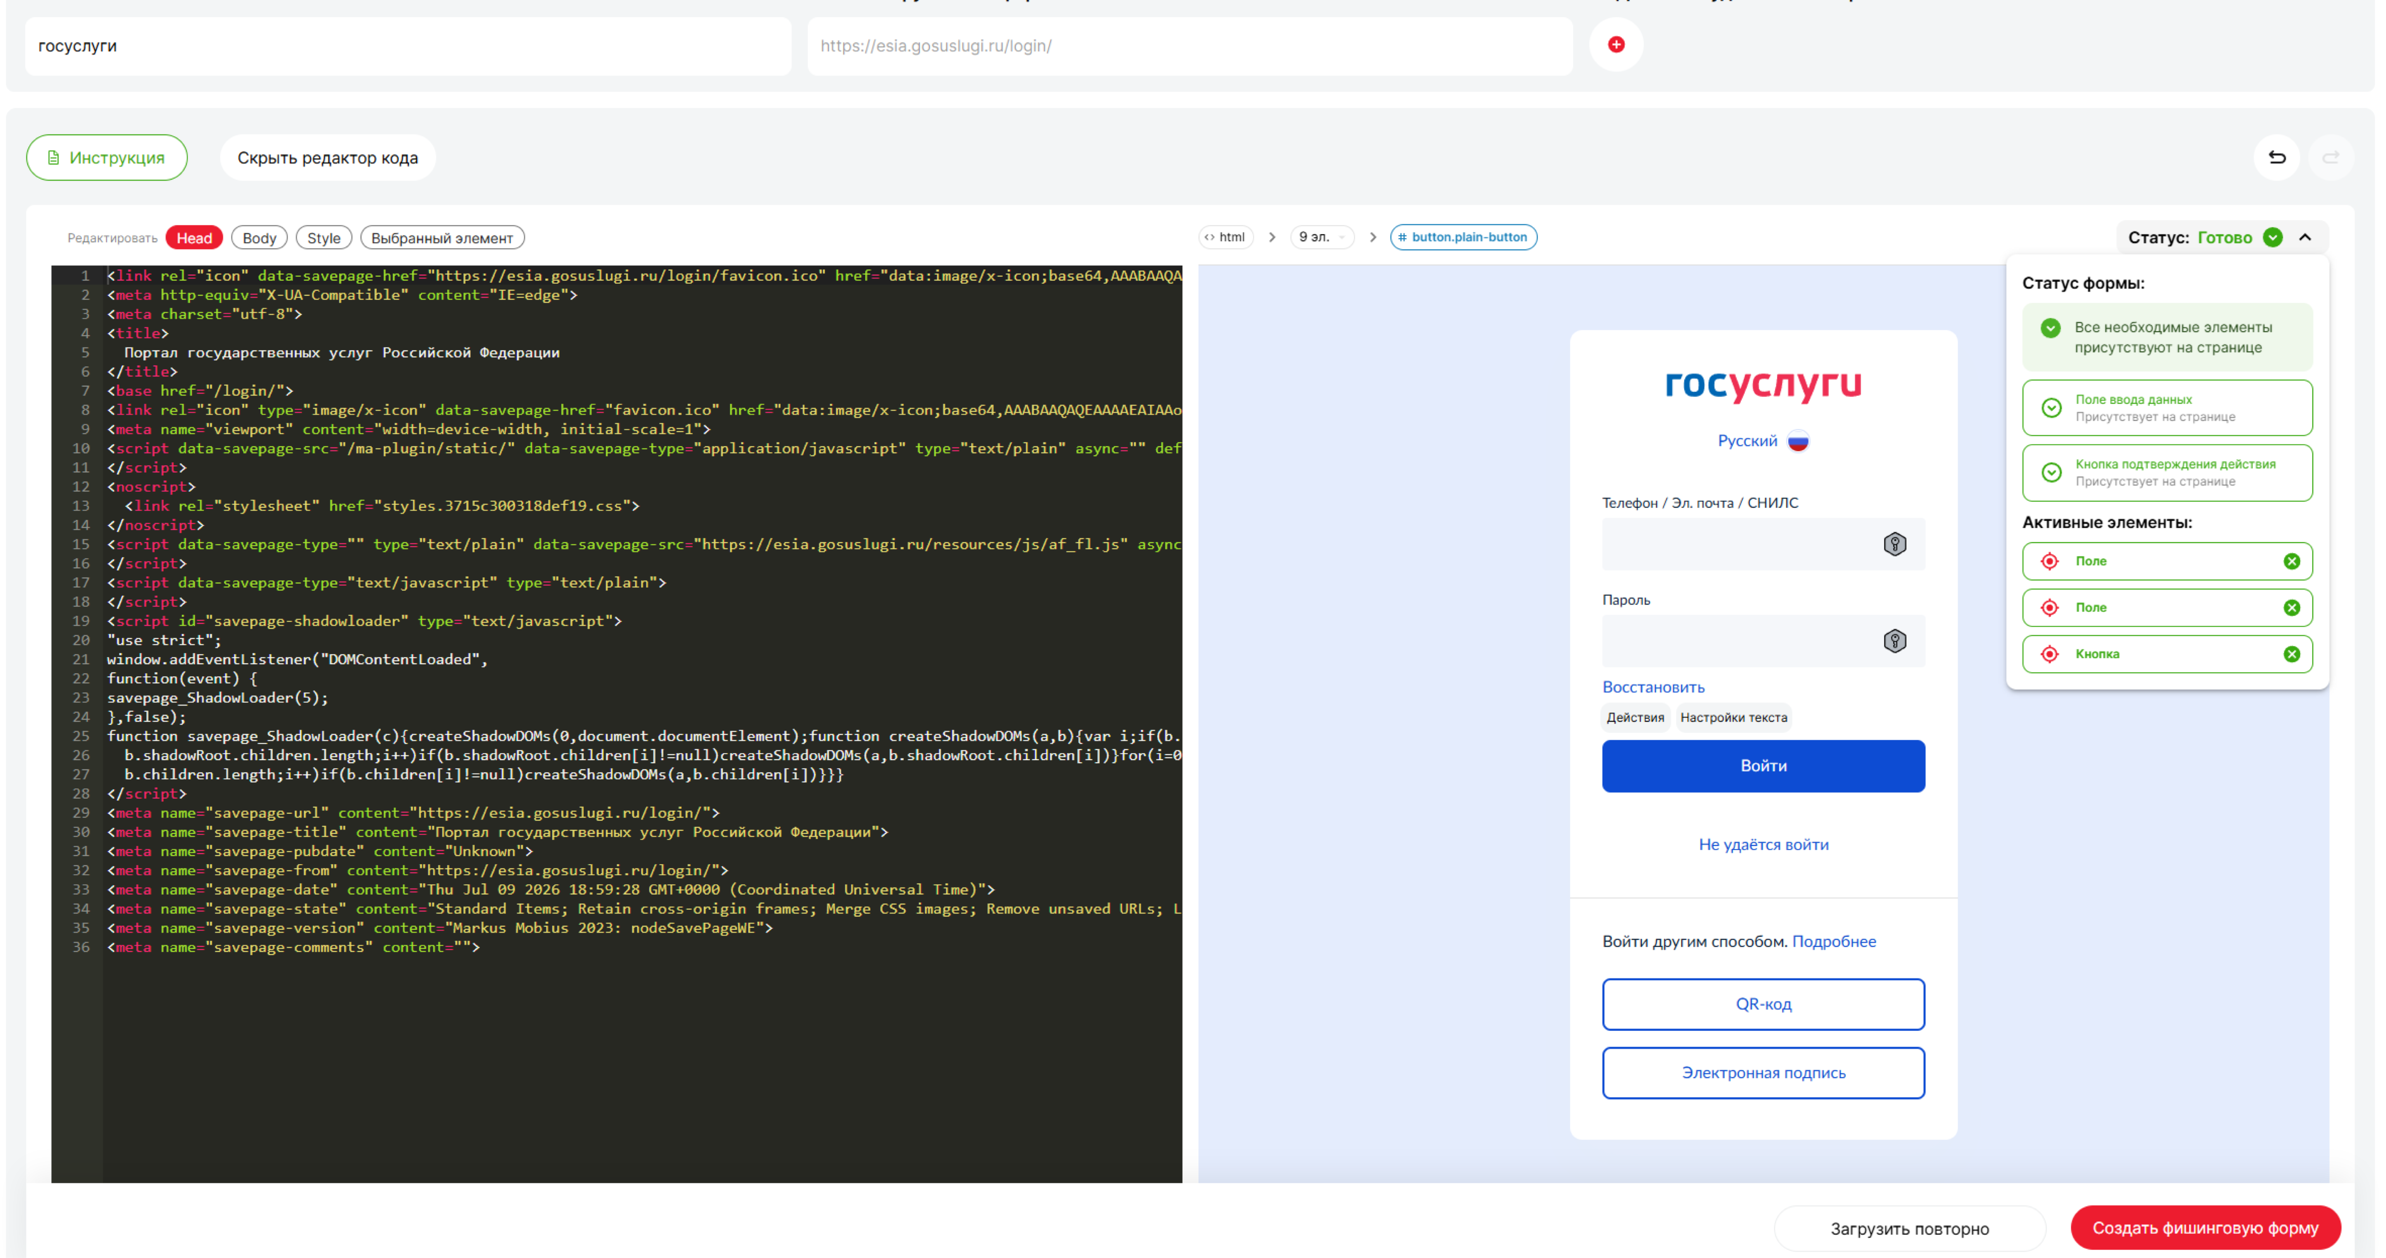Click code line 13 stylesheet link
The height and width of the screenshot is (1258, 2386).
coord(383,506)
